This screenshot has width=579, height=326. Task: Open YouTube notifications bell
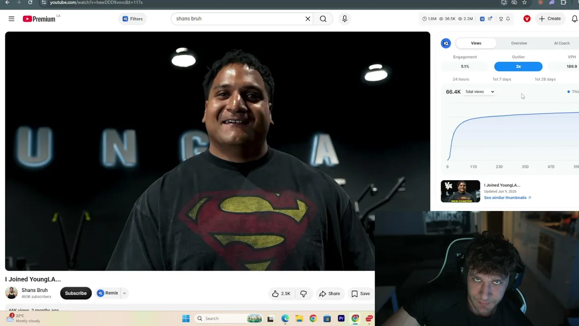(574, 19)
